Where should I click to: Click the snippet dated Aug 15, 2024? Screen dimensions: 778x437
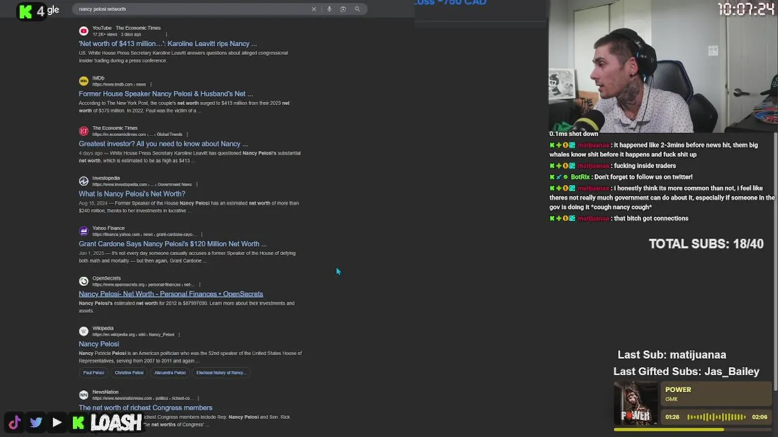[188, 207]
